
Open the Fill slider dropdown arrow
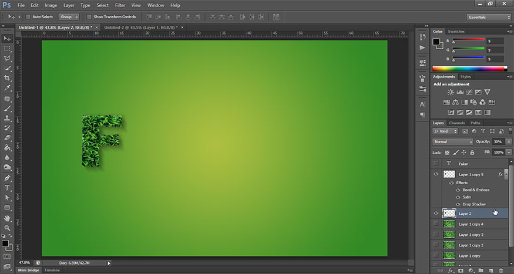click(509, 153)
